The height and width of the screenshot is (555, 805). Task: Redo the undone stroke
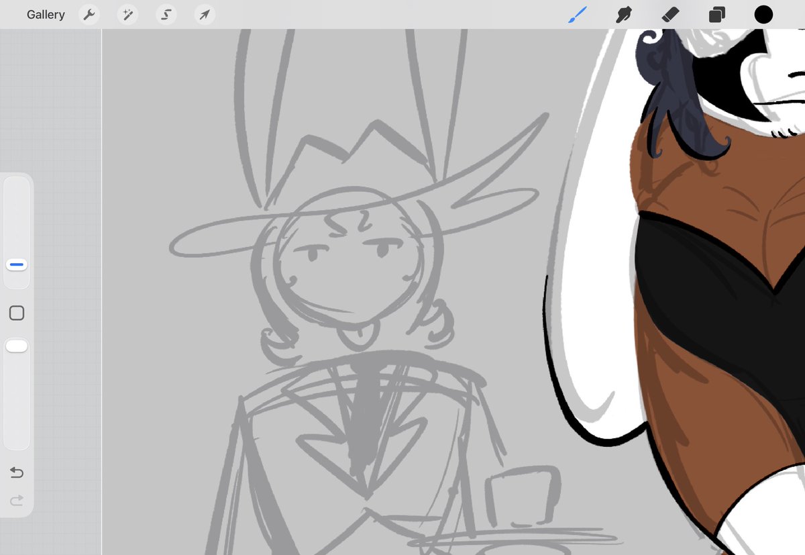[x=17, y=500]
